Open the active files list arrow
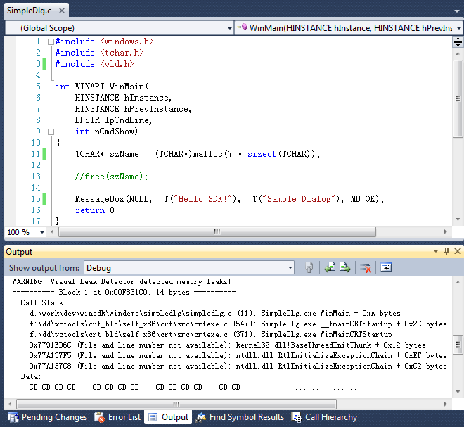Screen dimensions: 464x427 point(458,11)
